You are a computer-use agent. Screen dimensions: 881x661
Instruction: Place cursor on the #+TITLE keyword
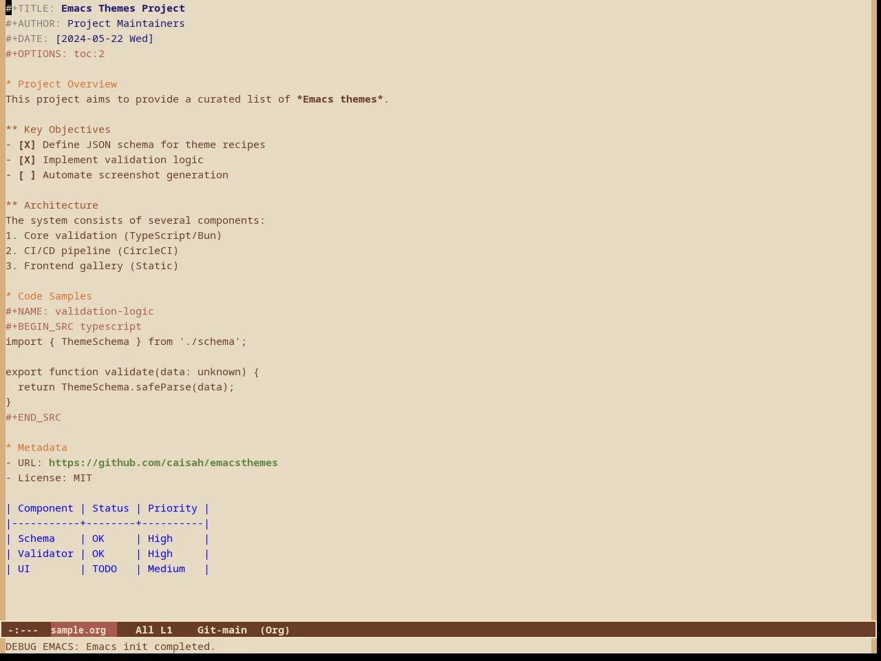coord(30,8)
